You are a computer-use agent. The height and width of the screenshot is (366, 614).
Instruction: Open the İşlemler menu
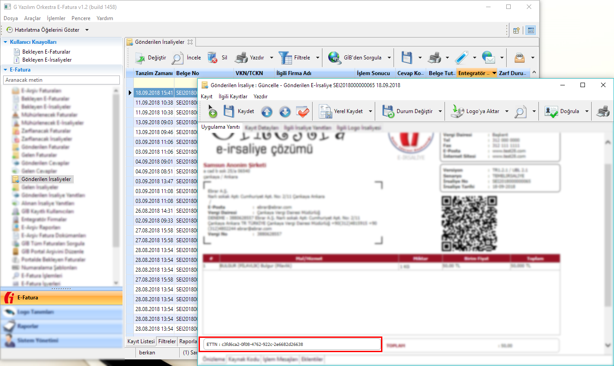pos(56,18)
